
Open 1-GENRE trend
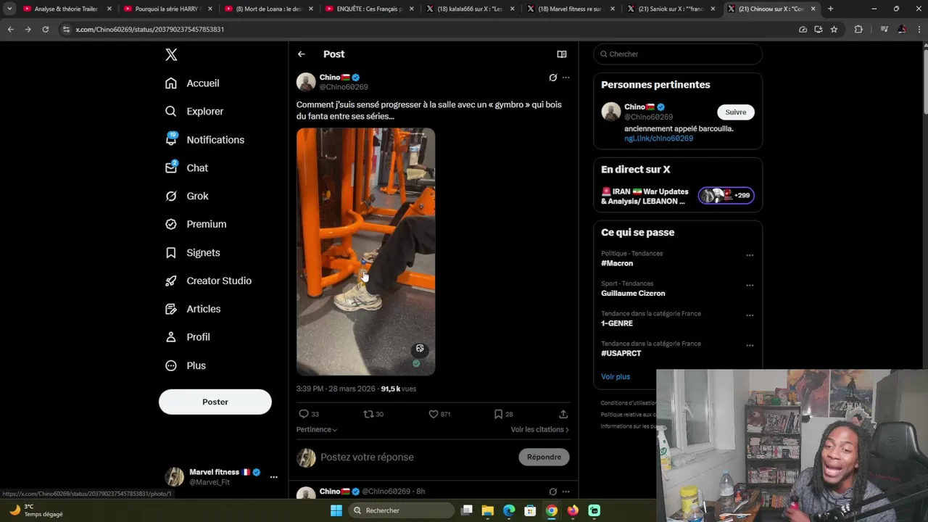point(617,323)
